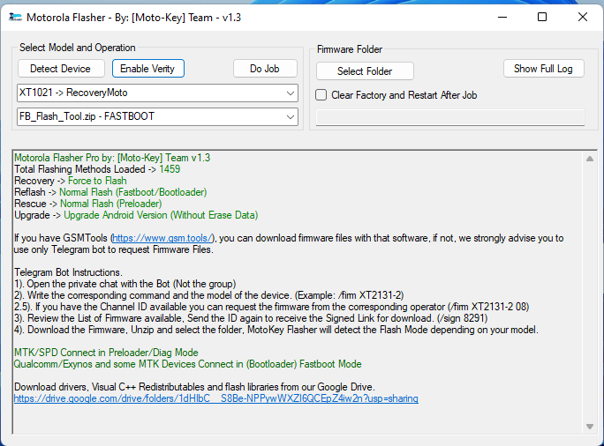Expand the FB_Flash_Tool.zip FASTBOOT dropdown arrow
604x446 pixels.
[x=291, y=116]
